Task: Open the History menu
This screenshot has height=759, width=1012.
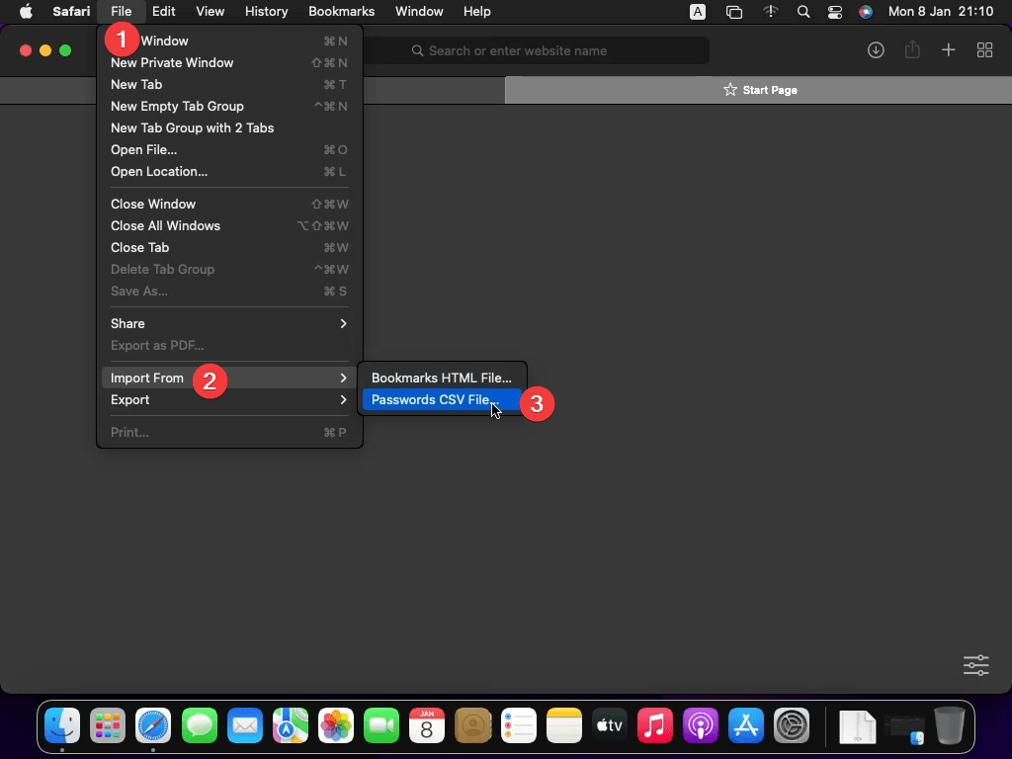Action: coord(266,12)
